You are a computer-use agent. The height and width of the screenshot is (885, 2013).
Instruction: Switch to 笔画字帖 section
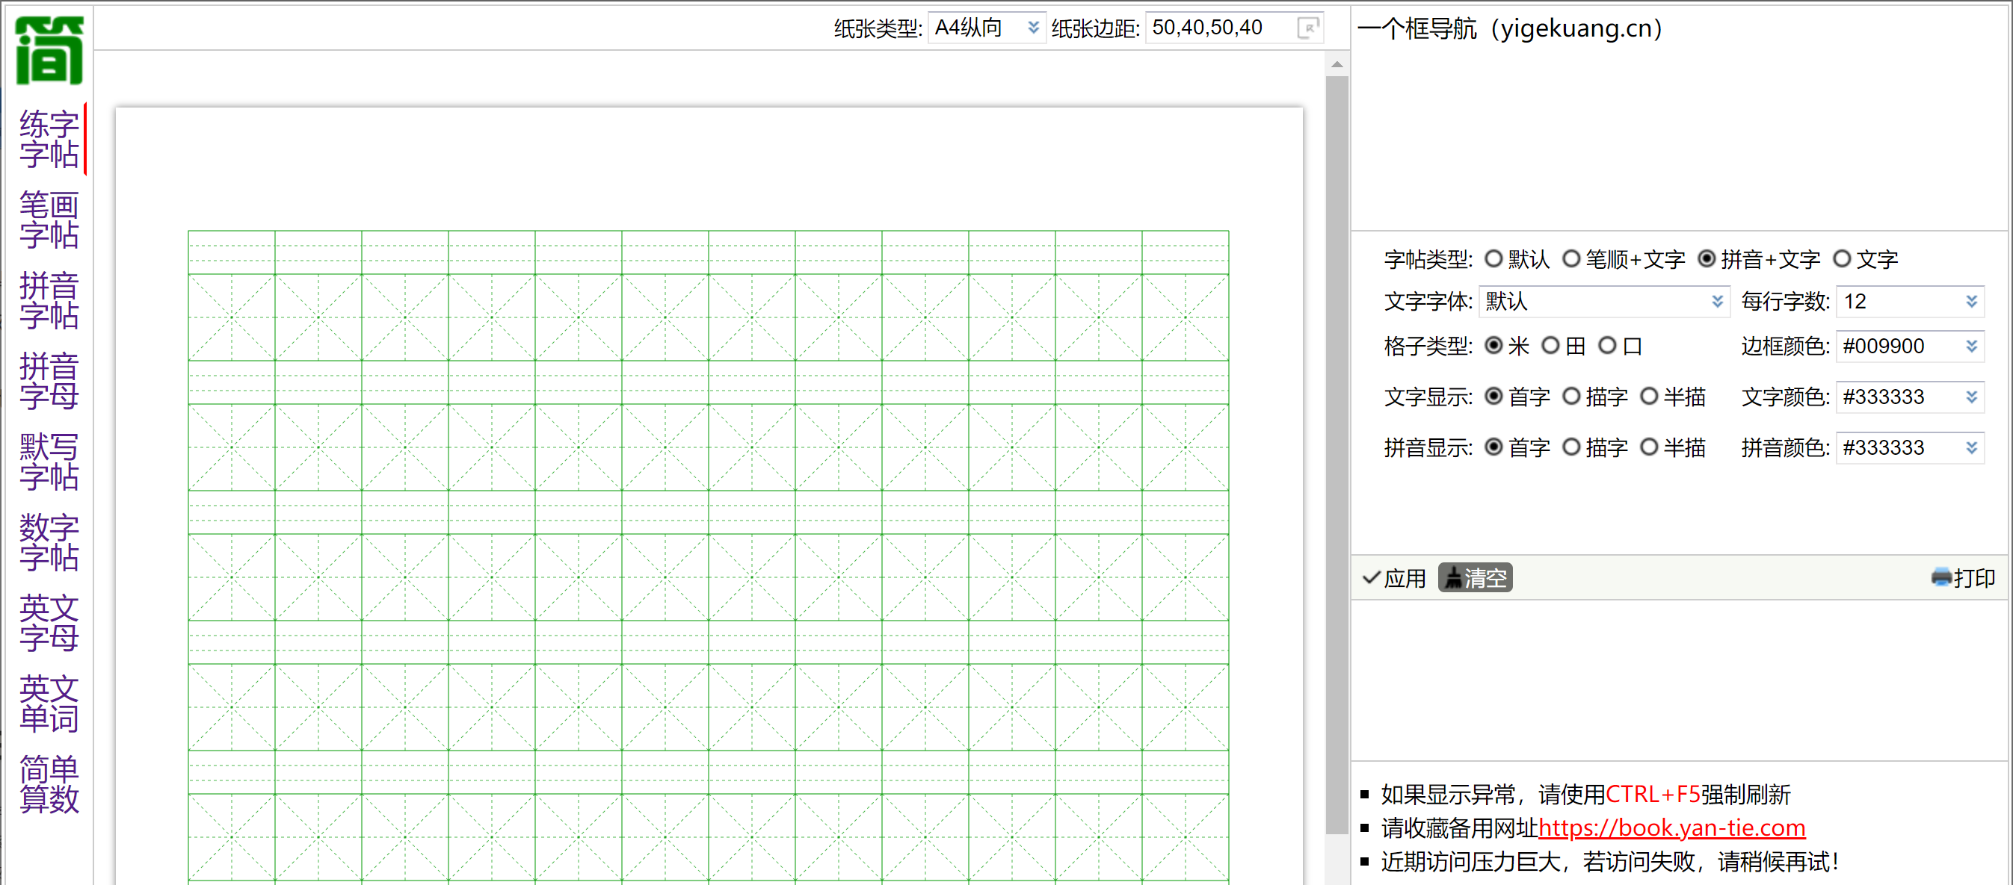pos(49,220)
